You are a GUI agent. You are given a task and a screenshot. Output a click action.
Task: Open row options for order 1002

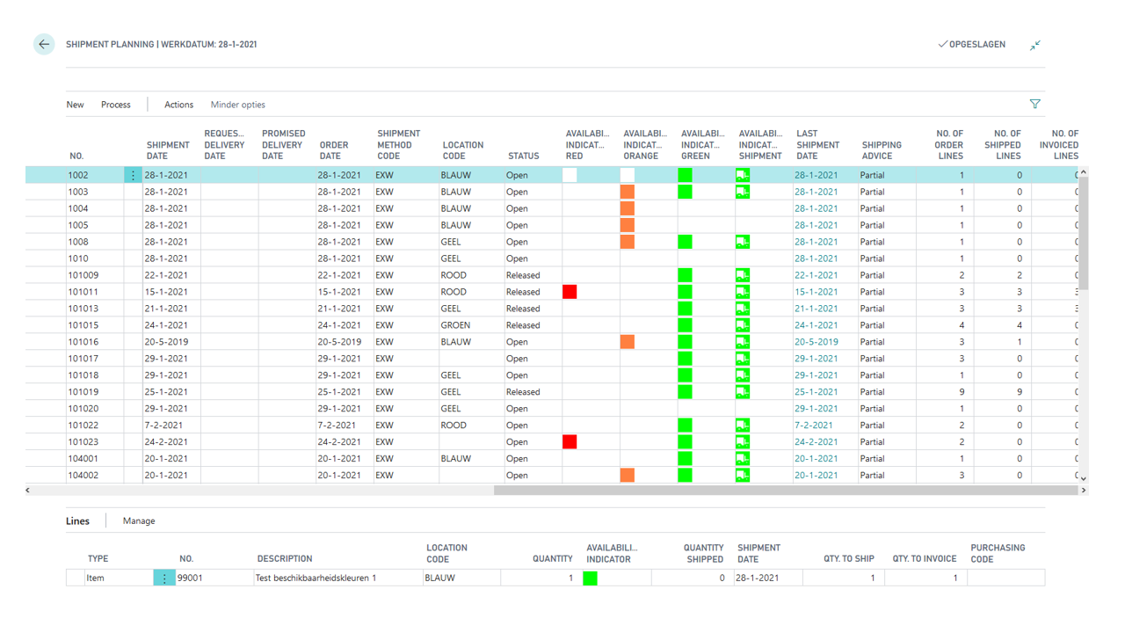[133, 176]
